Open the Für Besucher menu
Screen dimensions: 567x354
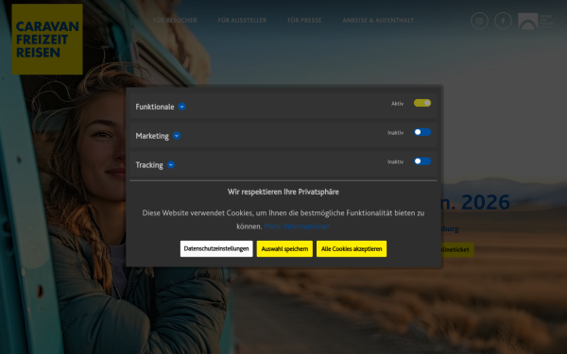(175, 20)
